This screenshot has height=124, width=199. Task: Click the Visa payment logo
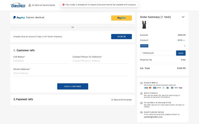pyautogui.click(x=146, y=88)
